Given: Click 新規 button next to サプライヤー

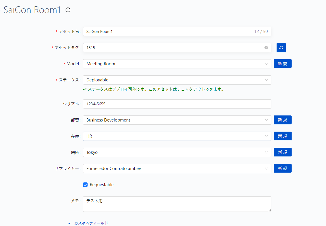Looking at the screenshot, I should (x=282, y=168).
